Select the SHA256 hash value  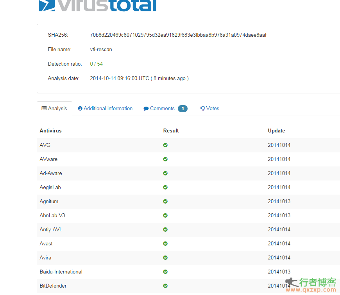(178, 35)
